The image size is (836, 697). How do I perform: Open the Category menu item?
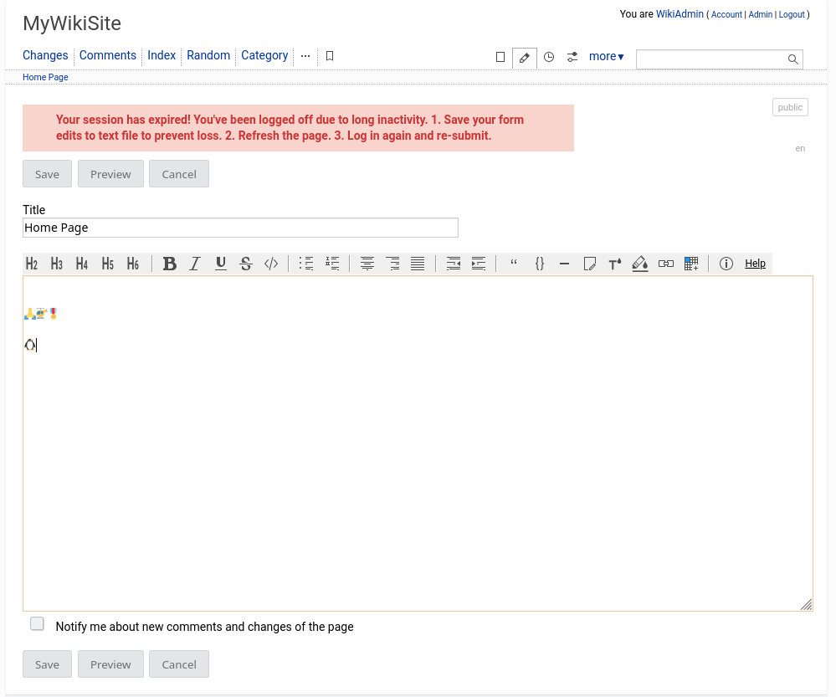[264, 55]
